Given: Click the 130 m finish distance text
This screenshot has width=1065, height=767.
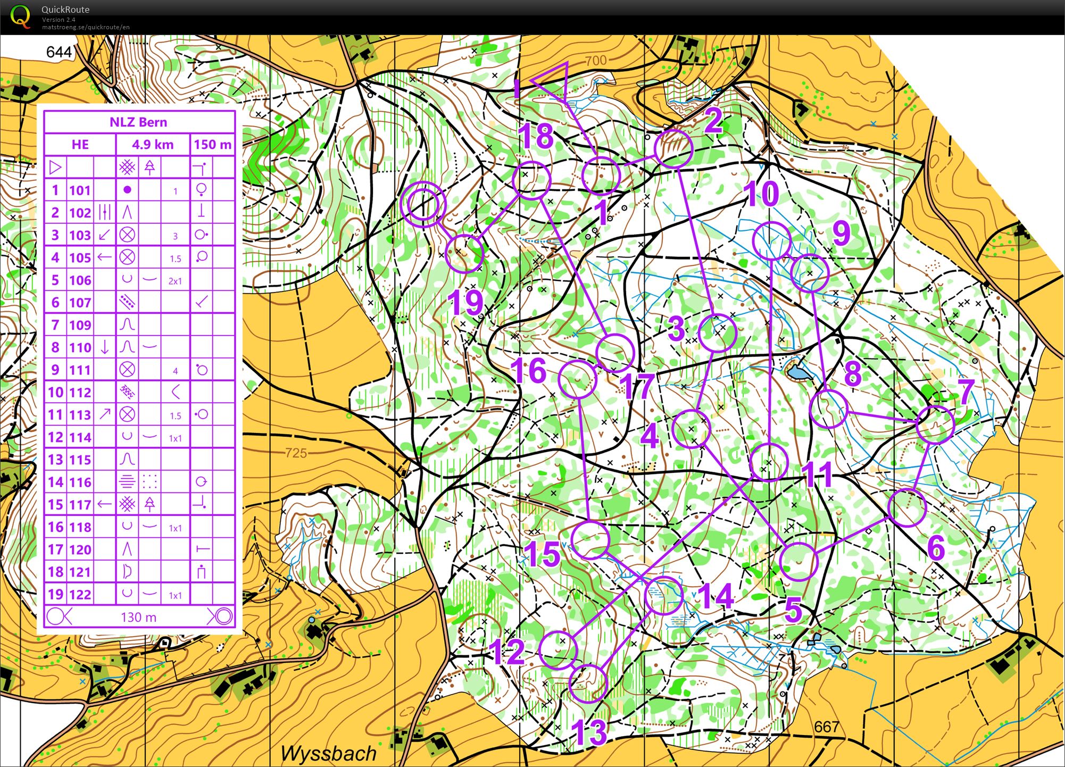Looking at the screenshot, I should click(x=138, y=617).
